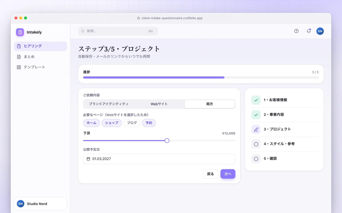
Task: Select the ブランドアイデンティティ option
Action: pos(109,104)
